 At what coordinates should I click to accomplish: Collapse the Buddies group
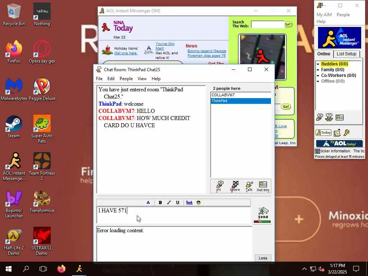pyautogui.click(x=318, y=64)
